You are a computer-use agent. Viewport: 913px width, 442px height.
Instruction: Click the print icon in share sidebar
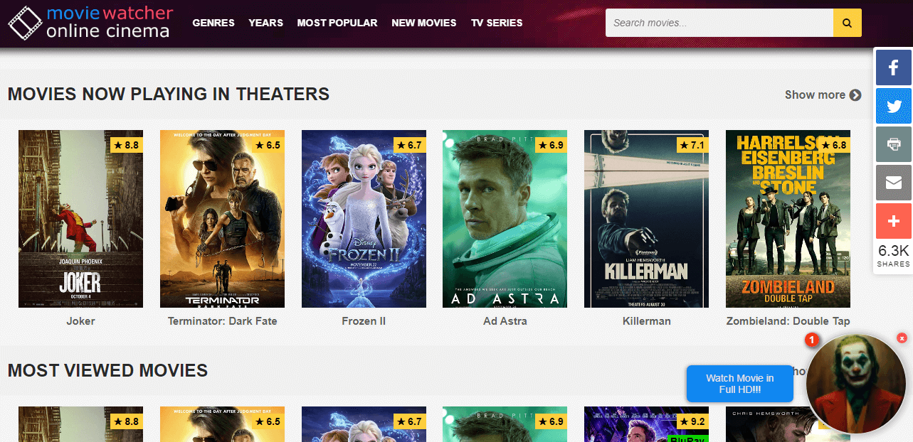893,145
